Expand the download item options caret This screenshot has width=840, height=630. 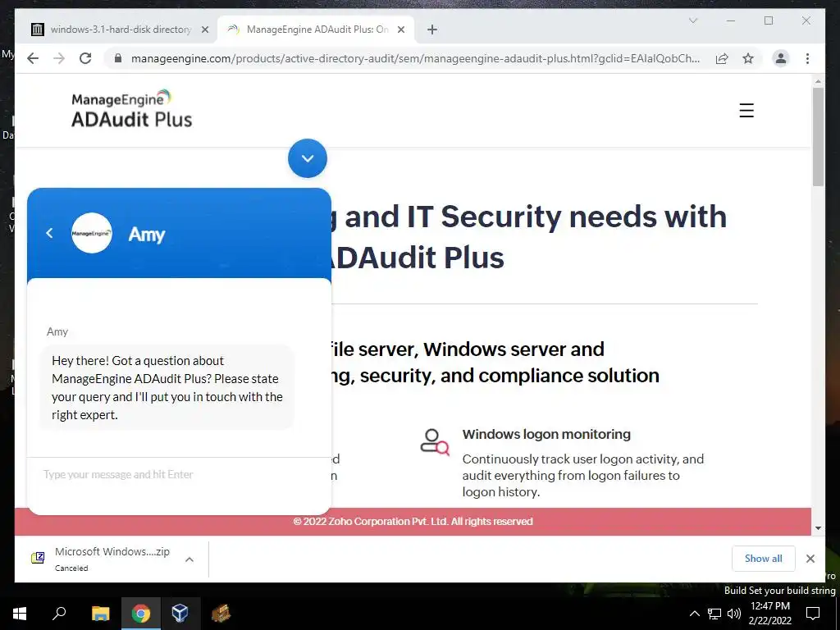click(189, 559)
